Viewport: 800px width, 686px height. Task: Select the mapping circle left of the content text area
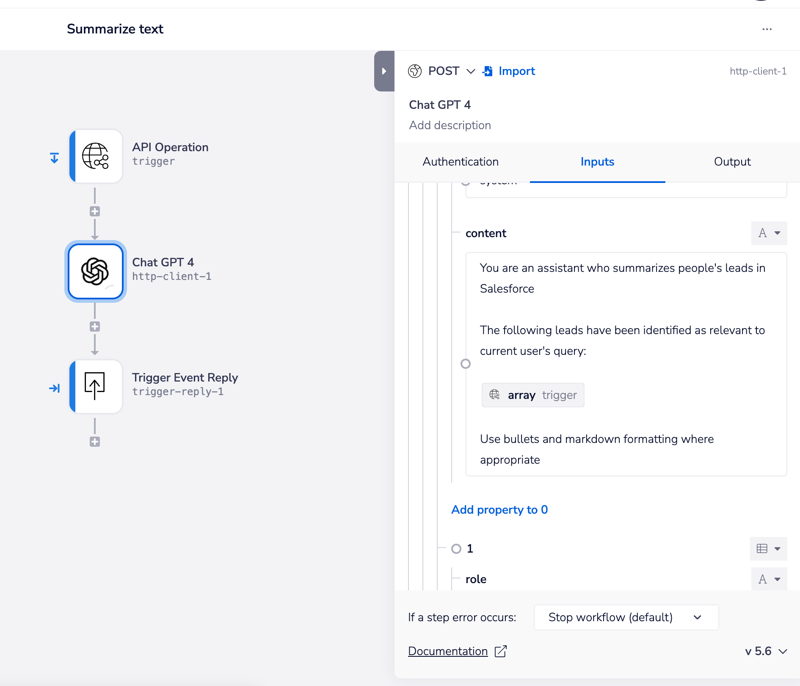click(466, 363)
